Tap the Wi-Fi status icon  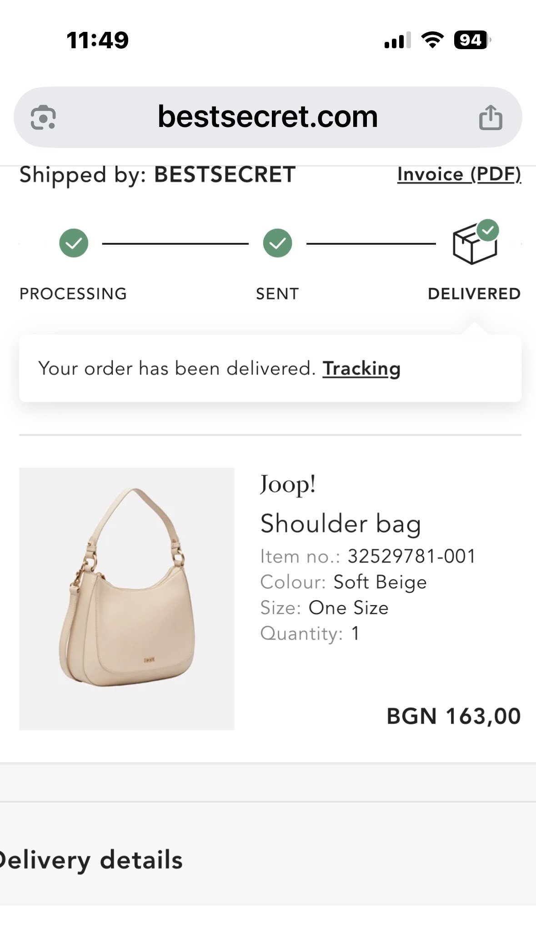[x=432, y=40]
